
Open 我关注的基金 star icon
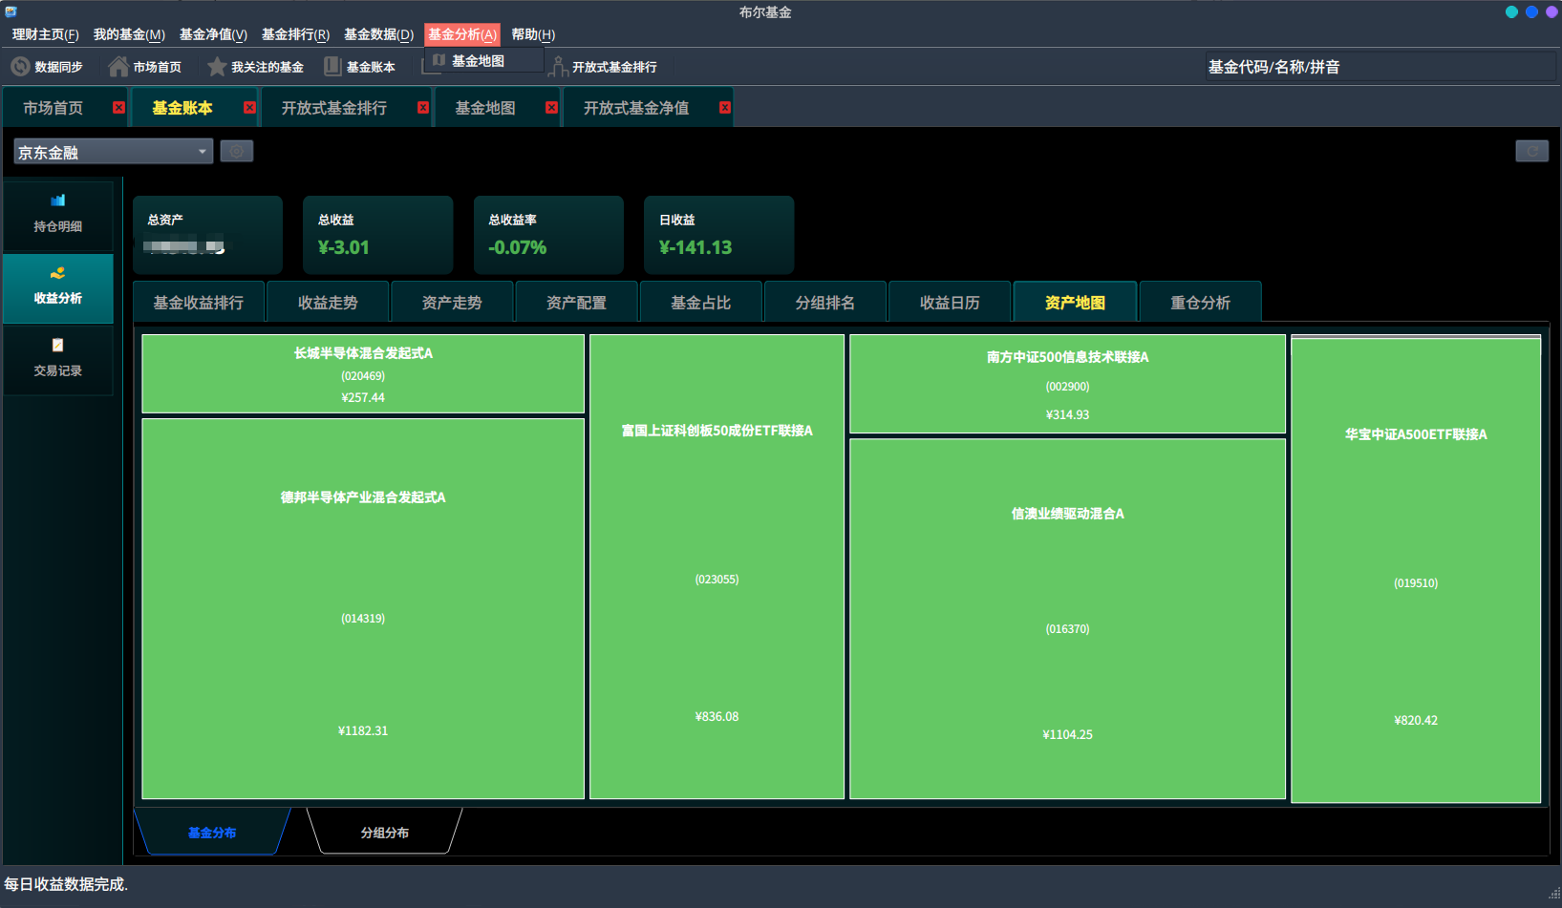(217, 67)
